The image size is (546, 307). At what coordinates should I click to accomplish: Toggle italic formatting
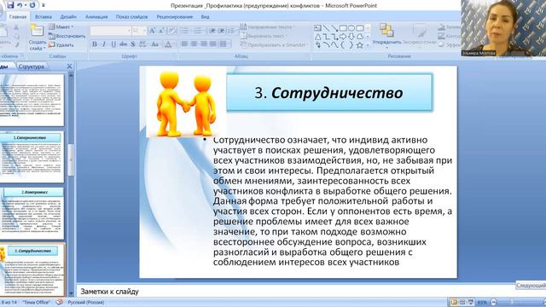point(104,44)
